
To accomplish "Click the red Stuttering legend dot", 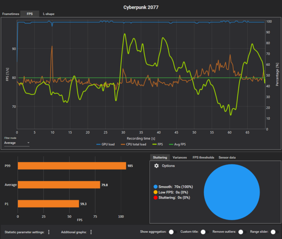I will 155,197.
